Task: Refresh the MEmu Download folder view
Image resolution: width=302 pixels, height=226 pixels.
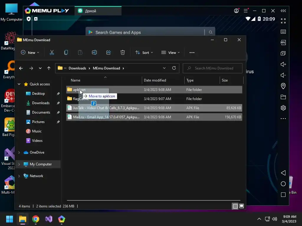Action: click(174, 68)
